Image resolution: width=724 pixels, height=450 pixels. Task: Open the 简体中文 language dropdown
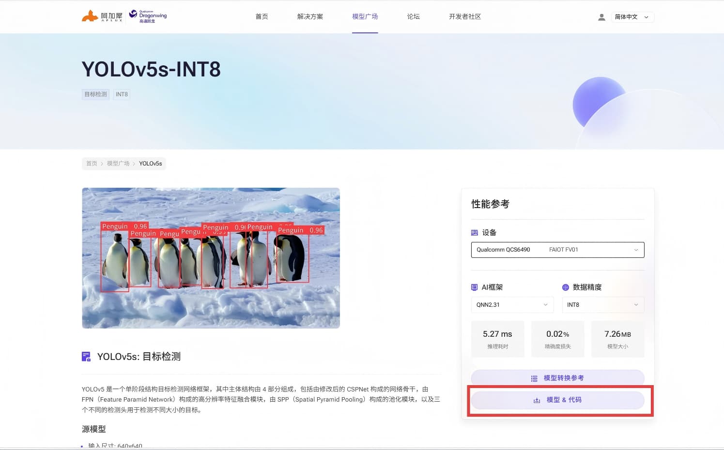[632, 17]
